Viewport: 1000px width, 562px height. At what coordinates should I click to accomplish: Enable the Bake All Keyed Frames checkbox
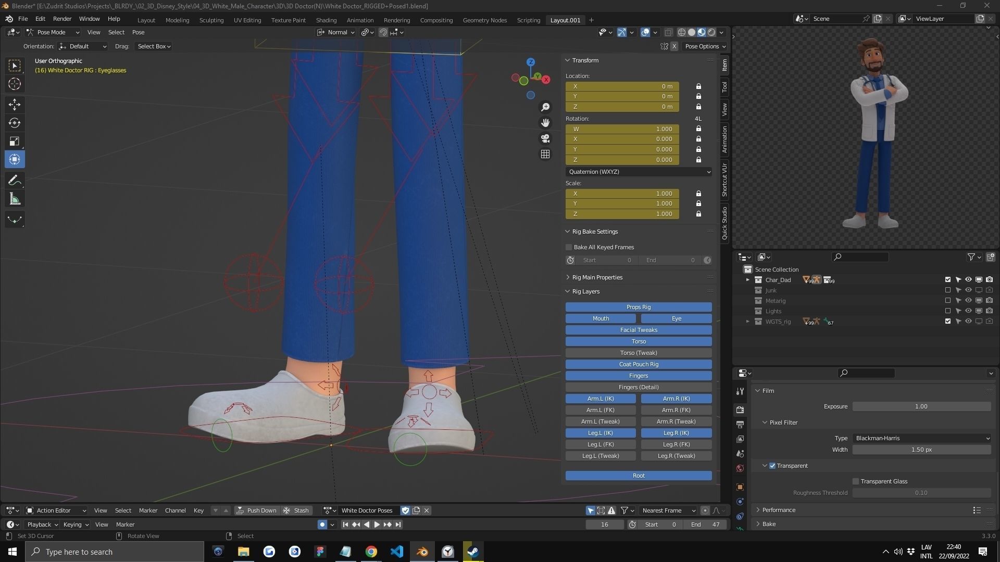[x=569, y=247]
